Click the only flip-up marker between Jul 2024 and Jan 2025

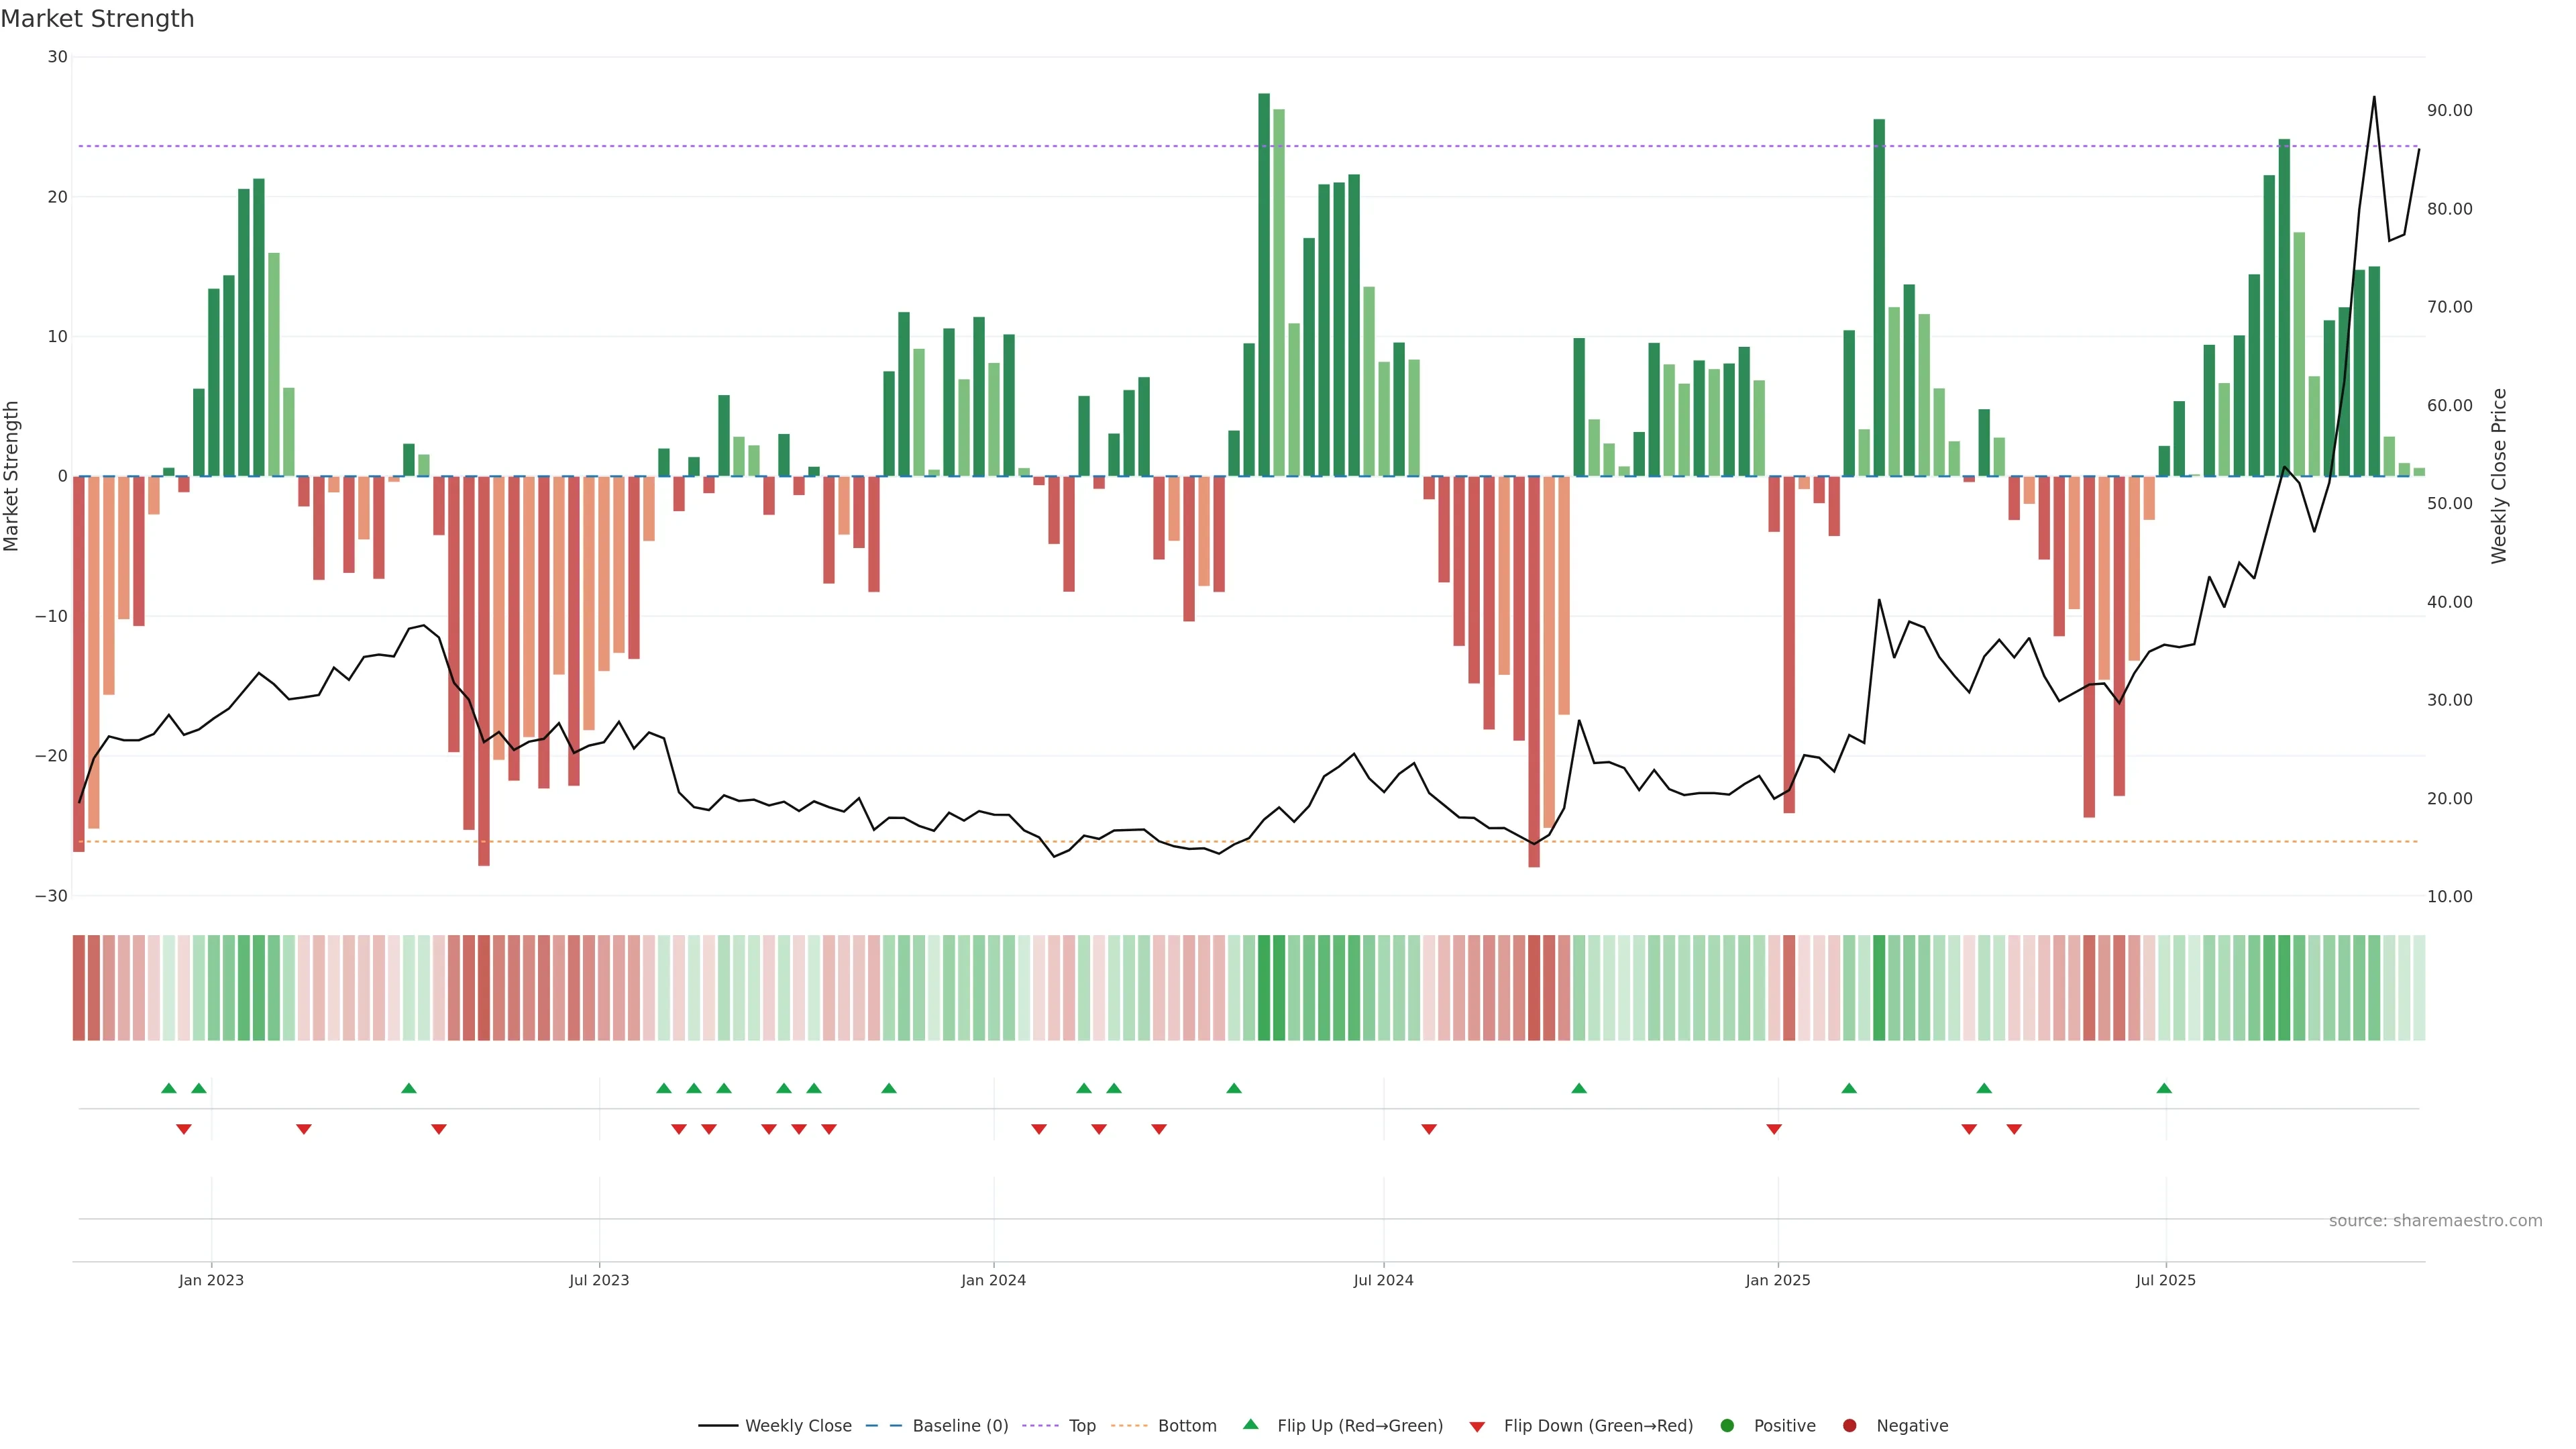pyautogui.click(x=1579, y=1088)
